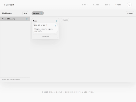Click the footer copyright text

point(68,92)
